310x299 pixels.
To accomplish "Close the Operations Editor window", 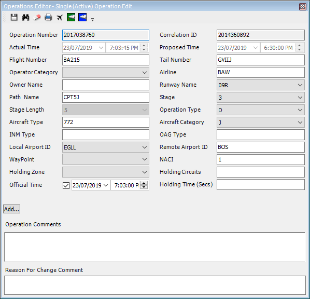I will 303,7.
